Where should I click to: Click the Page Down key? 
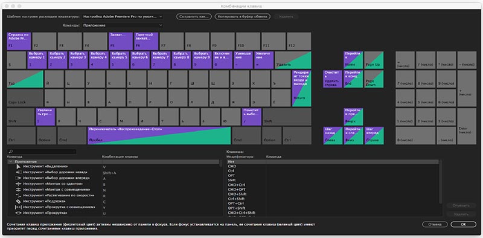(374, 79)
